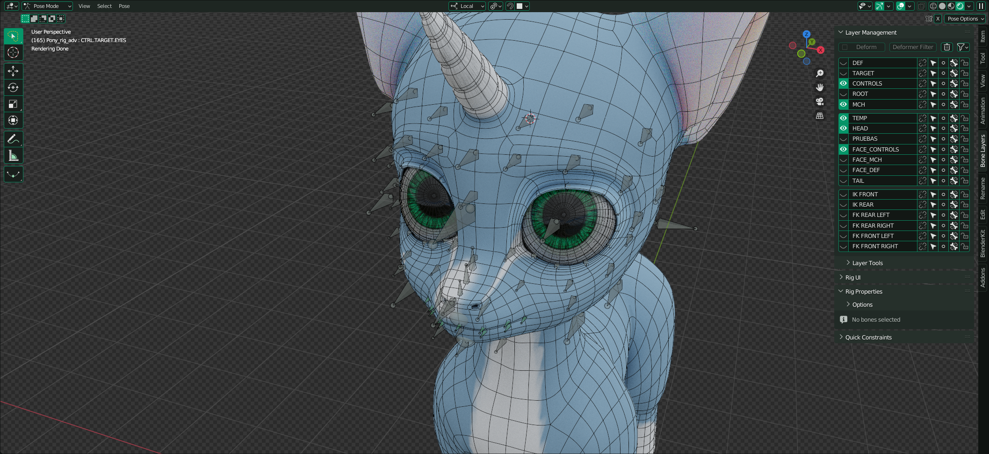The image size is (989, 454).
Task: Toggle viewport overlays display
Action: coord(901,6)
